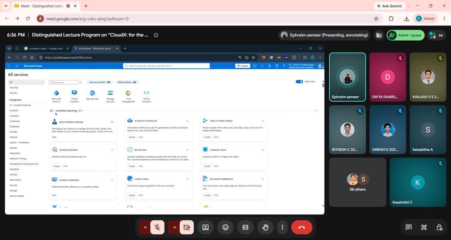Toggle the Detail view switch
Image resolution: width=451 pixels, height=240 pixels.
(299, 82)
